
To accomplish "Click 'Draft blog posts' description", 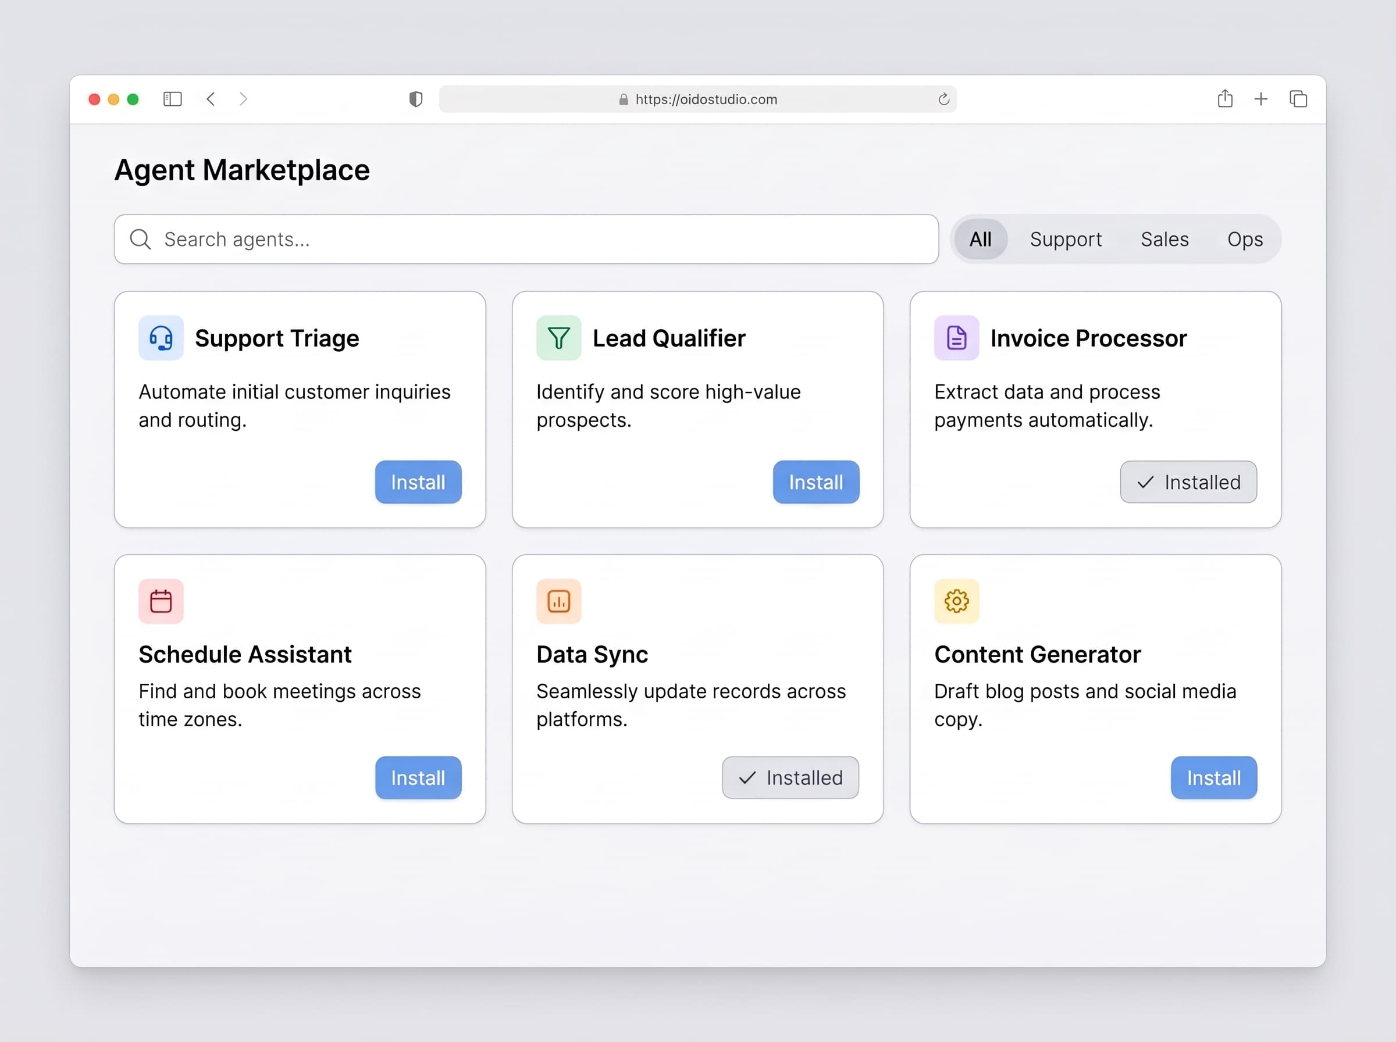I will pos(1085,705).
